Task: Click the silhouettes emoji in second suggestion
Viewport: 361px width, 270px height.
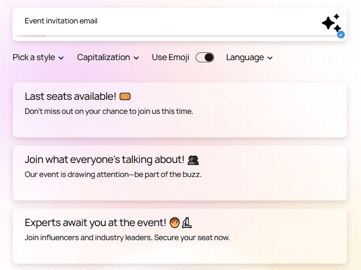Action: (193, 159)
